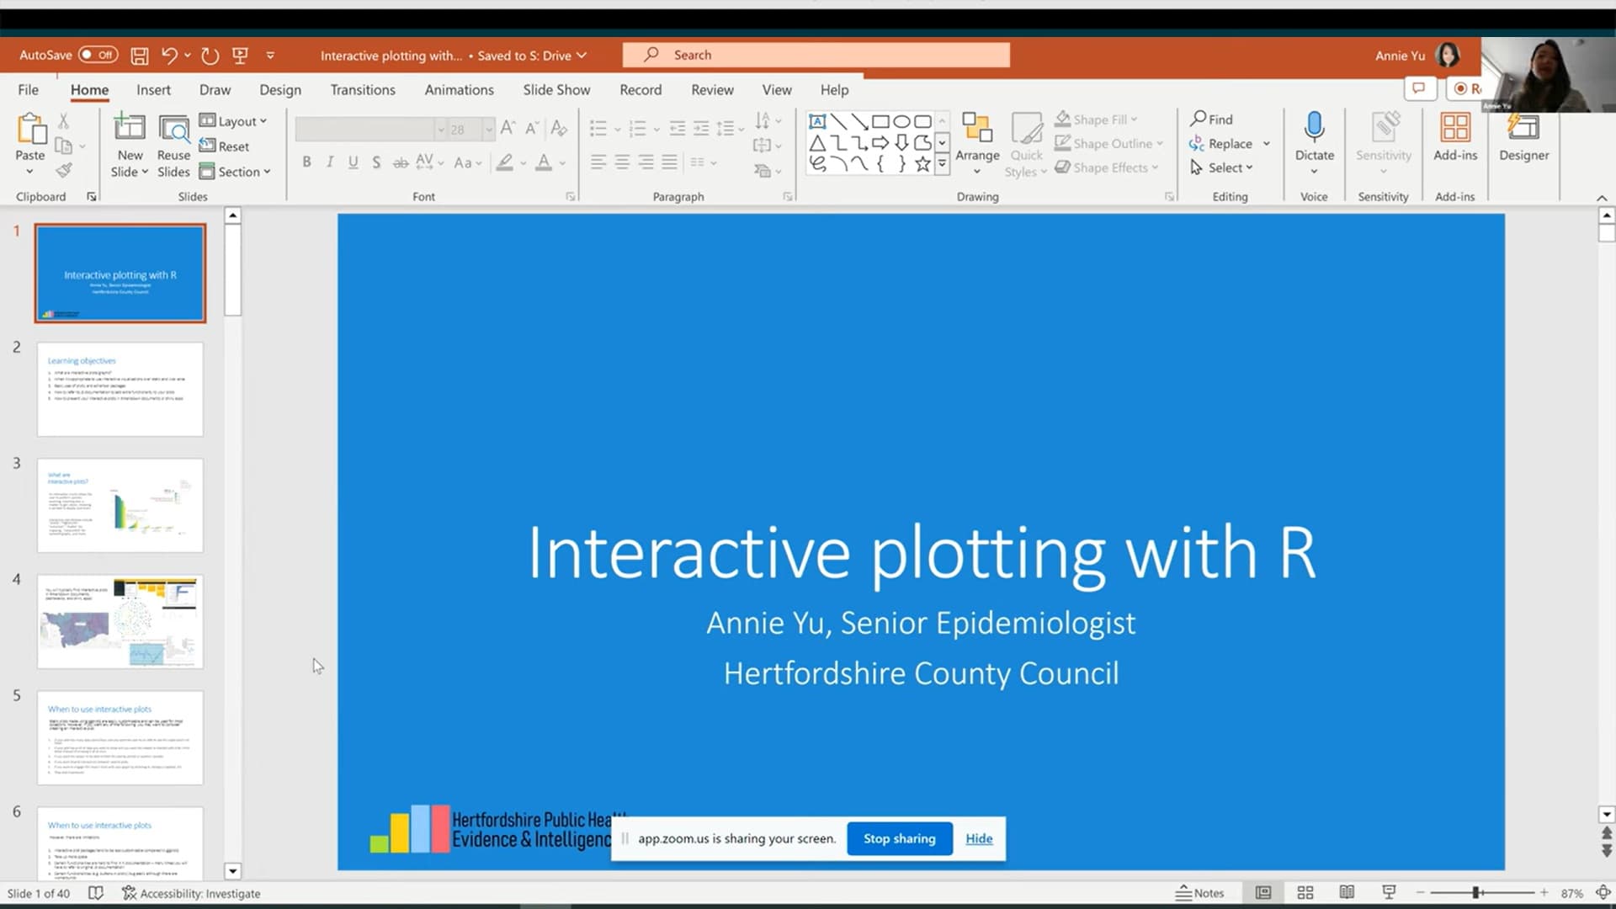Viewport: 1616px width, 909px height.
Task: Switch to the Insert tab
Action: click(x=153, y=90)
